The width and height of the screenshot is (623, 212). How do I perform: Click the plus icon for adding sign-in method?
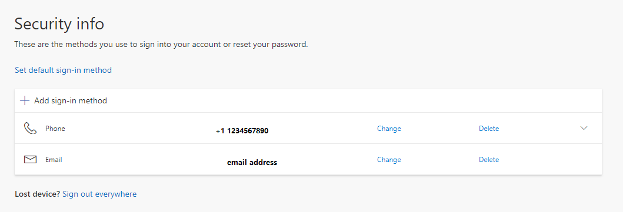click(25, 100)
